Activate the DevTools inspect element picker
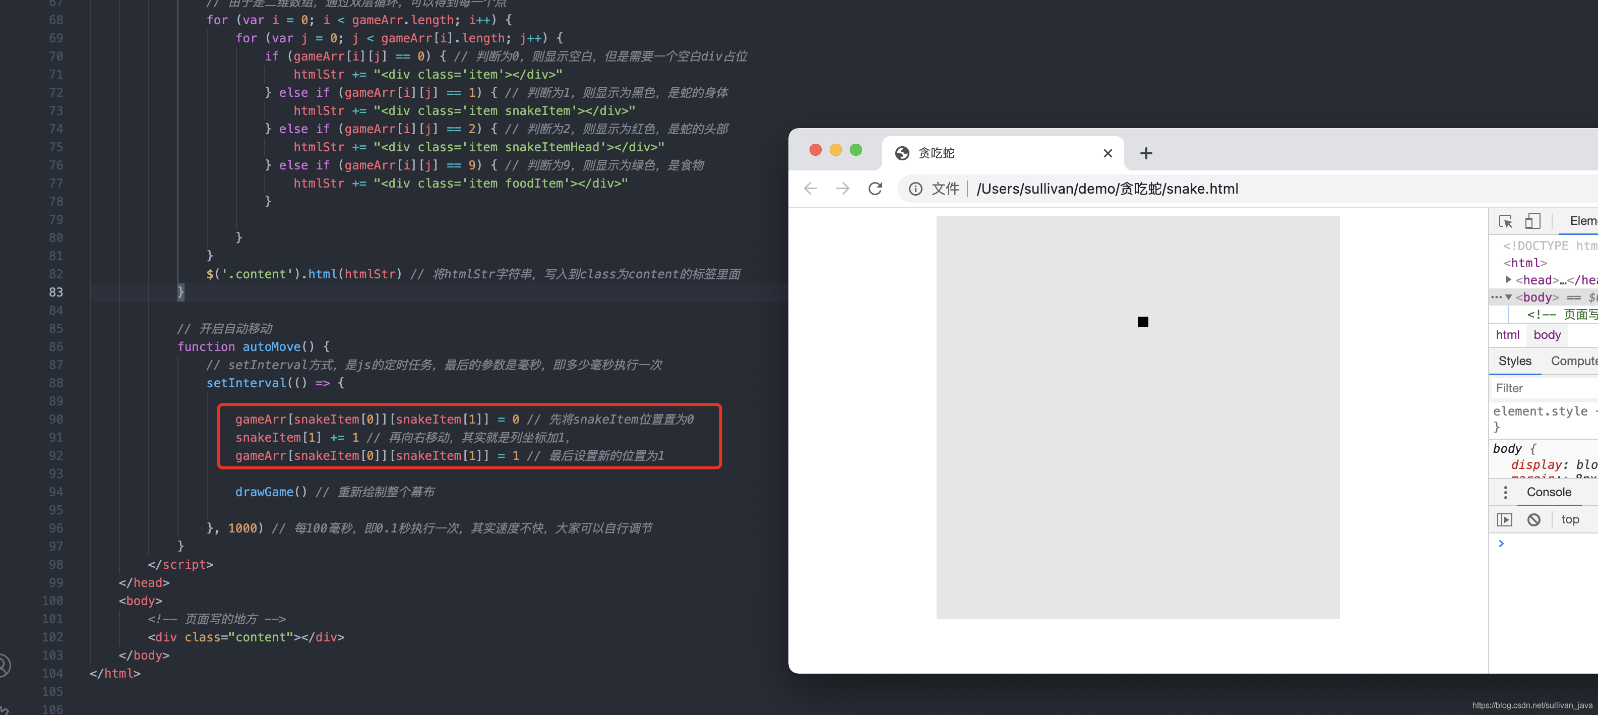This screenshot has width=1598, height=715. click(1506, 221)
